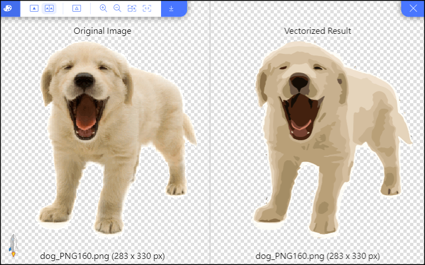Zoom out of the image
The image size is (425, 265).
pos(117,8)
